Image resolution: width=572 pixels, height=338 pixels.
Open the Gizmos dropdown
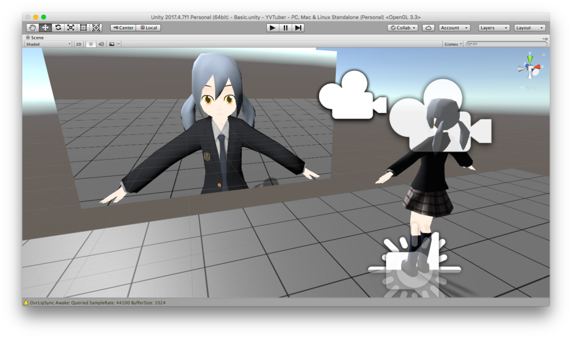[452, 44]
